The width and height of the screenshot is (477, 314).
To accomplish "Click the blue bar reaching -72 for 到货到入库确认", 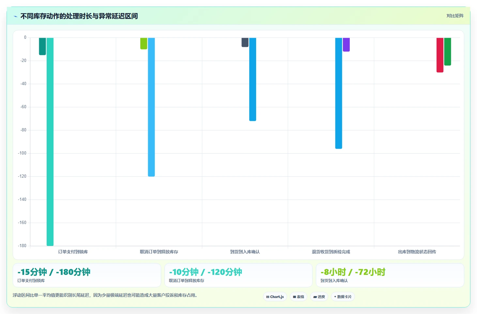I will [253, 79].
